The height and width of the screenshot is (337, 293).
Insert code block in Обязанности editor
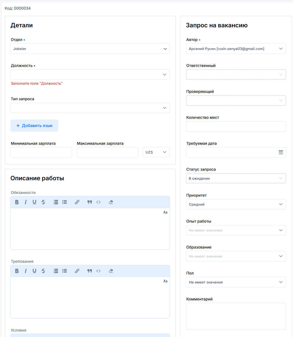coord(98,202)
